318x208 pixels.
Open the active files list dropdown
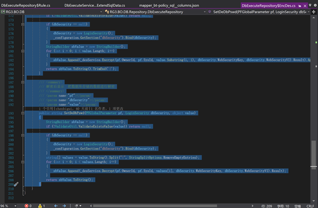click(310, 6)
